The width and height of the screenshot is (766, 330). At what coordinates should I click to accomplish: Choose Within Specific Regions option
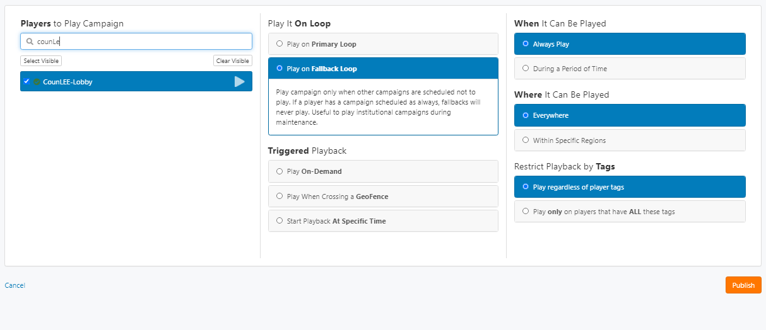(x=630, y=140)
